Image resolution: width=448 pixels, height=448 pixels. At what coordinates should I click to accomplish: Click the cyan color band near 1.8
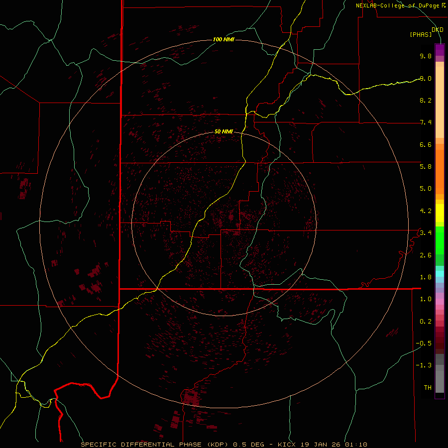coord(440,273)
